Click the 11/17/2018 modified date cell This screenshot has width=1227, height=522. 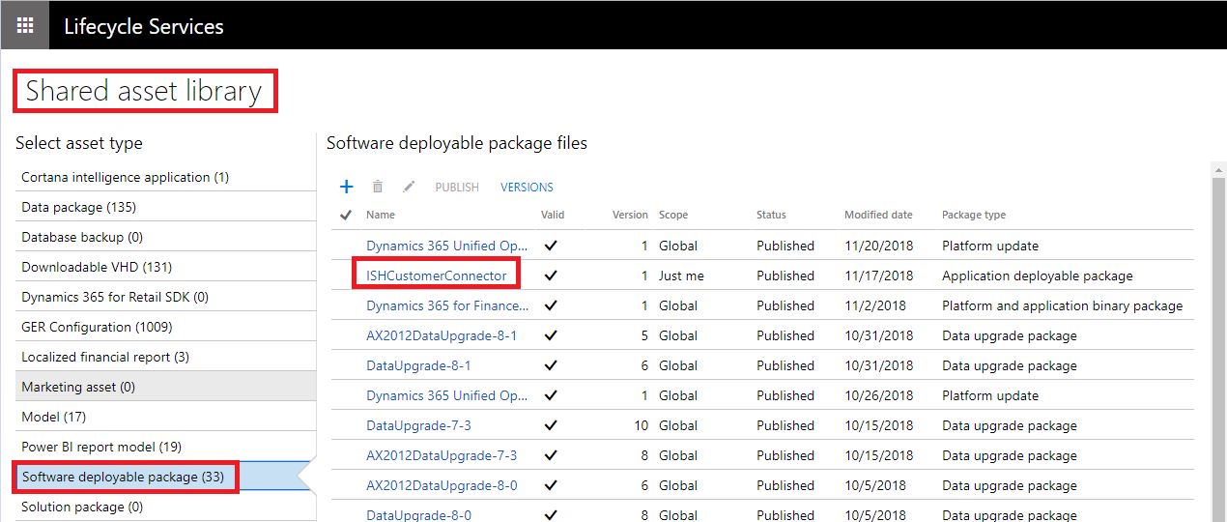pyautogui.click(x=878, y=275)
